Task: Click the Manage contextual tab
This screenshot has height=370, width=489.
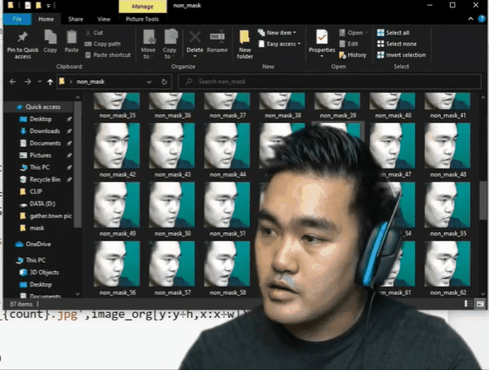Action: click(142, 7)
